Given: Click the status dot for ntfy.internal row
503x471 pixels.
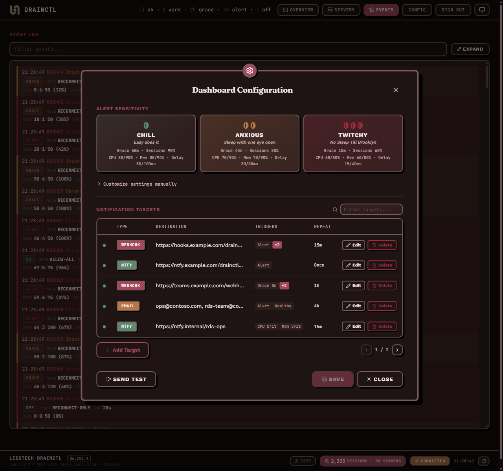Looking at the screenshot, I should pyautogui.click(x=104, y=327).
